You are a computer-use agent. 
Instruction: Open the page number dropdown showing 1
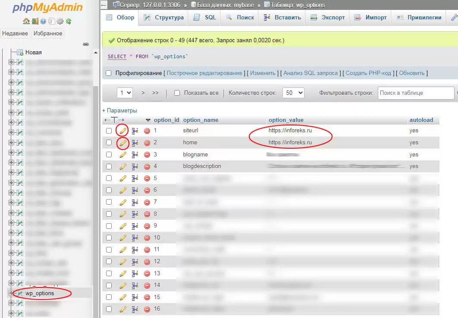coord(125,93)
